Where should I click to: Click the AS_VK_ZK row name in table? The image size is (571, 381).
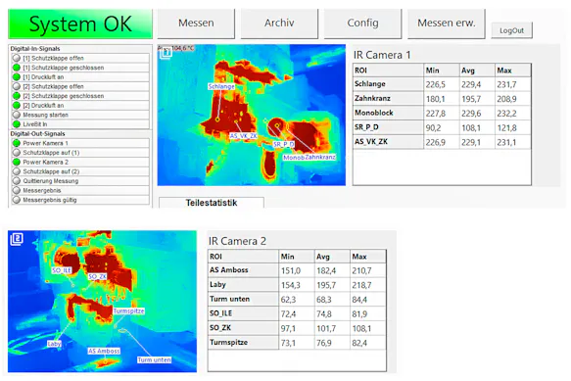pyautogui.click(x=371, y=142)
